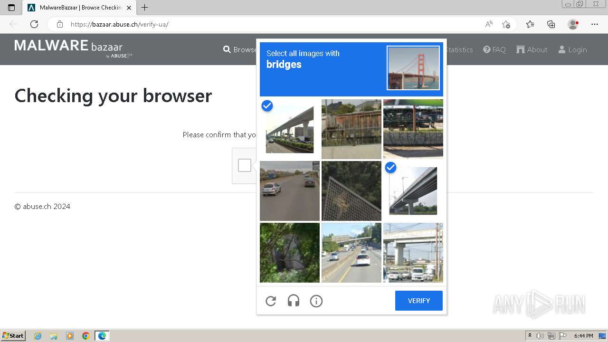Viewport: 608px width, 342px height.
Task: Go back to previous page
Action: click(13, 24)
